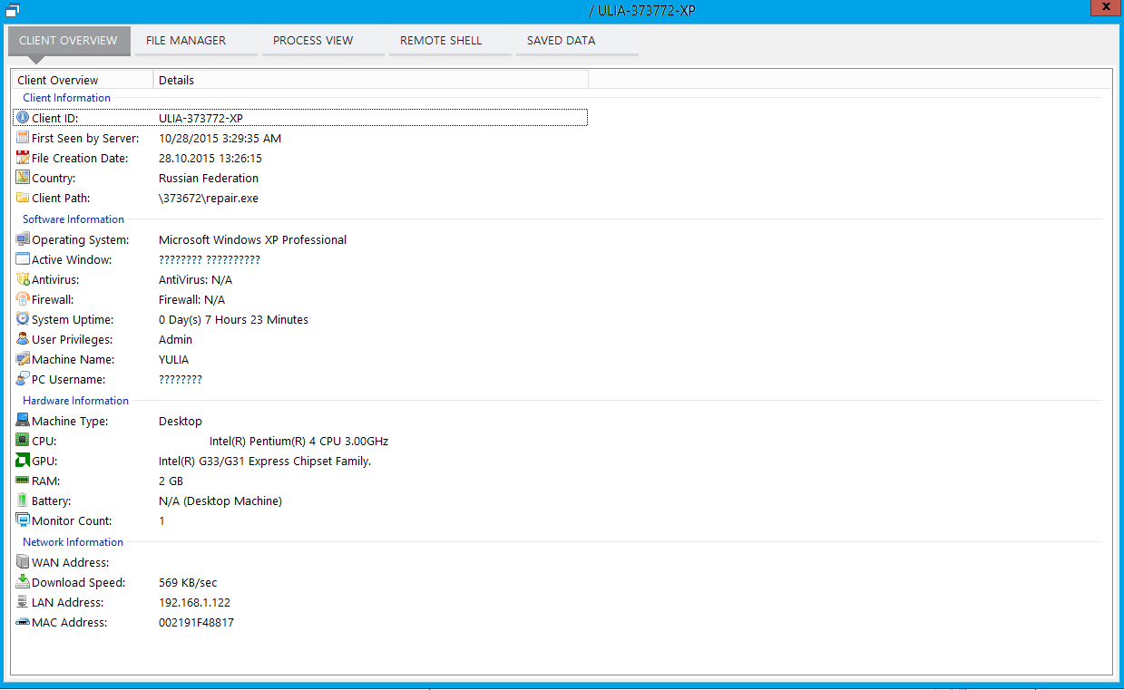Select the AntiVirus: N/A value

pos(196,279)
